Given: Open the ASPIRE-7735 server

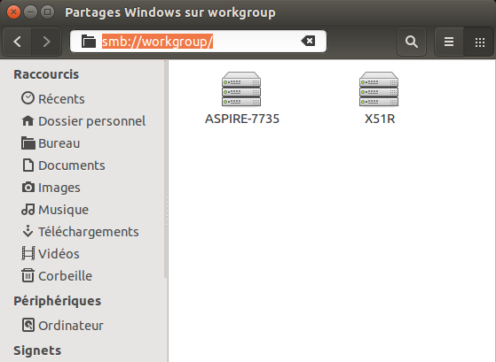Looking at the screenshot, I should [x=241, y=98].
